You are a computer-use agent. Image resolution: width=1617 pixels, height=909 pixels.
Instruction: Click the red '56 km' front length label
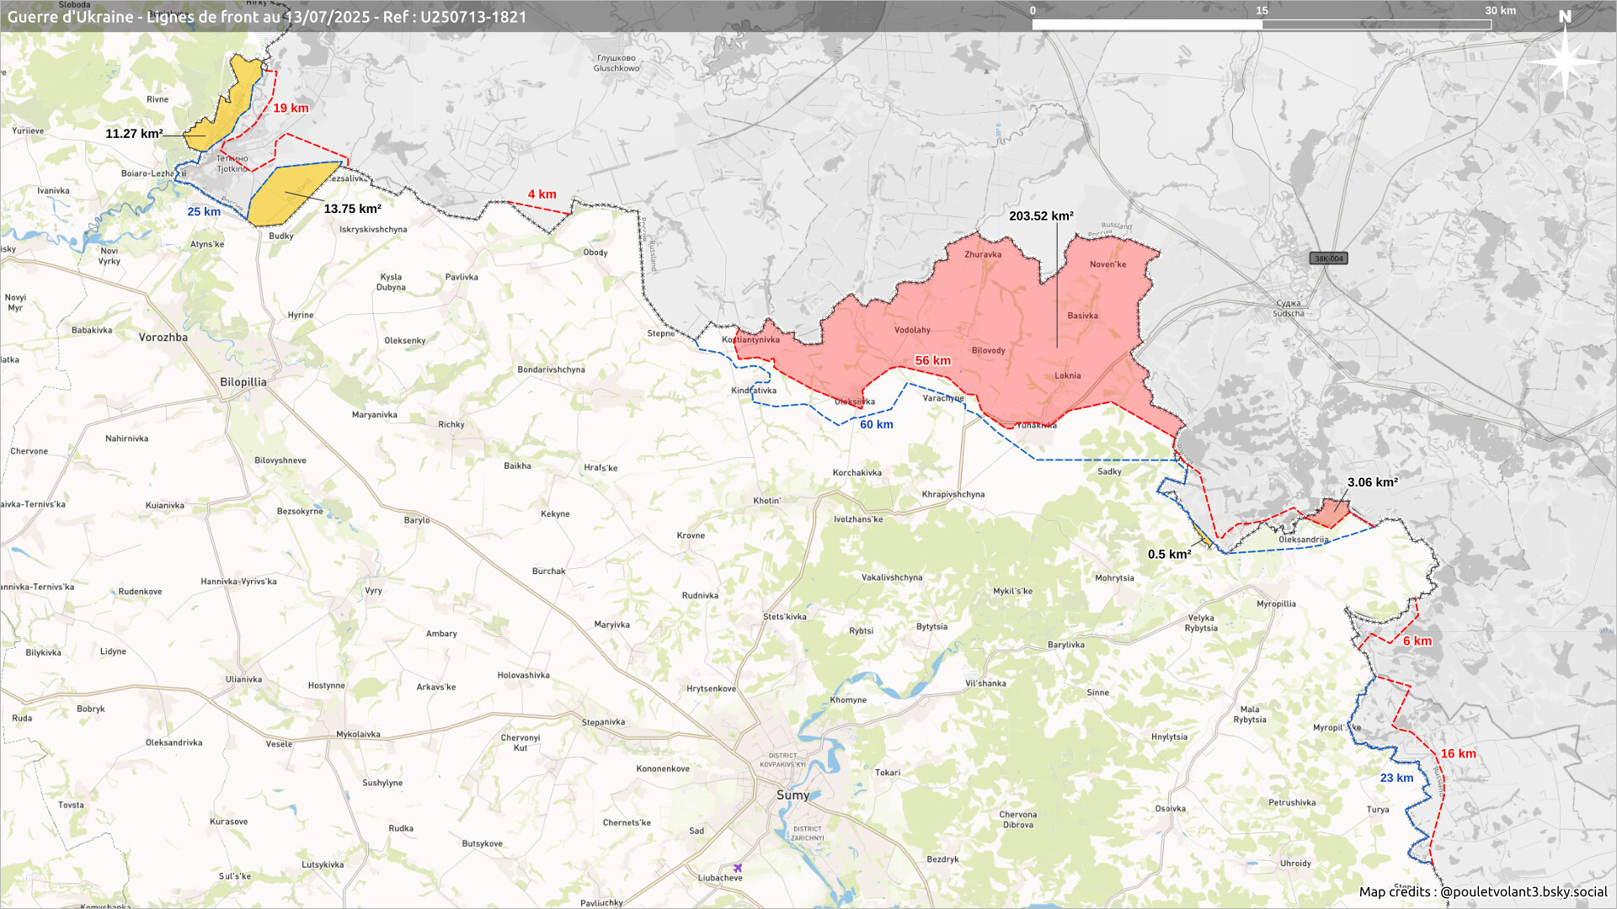click(933, 360)
